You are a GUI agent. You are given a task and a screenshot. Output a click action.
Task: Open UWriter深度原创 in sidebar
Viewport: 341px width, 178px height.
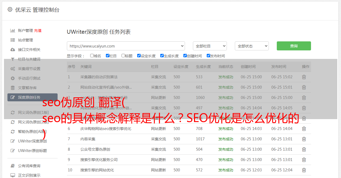[32, 141]
